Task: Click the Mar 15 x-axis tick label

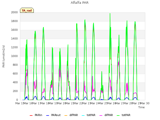Action: click(x=20, y=103)
